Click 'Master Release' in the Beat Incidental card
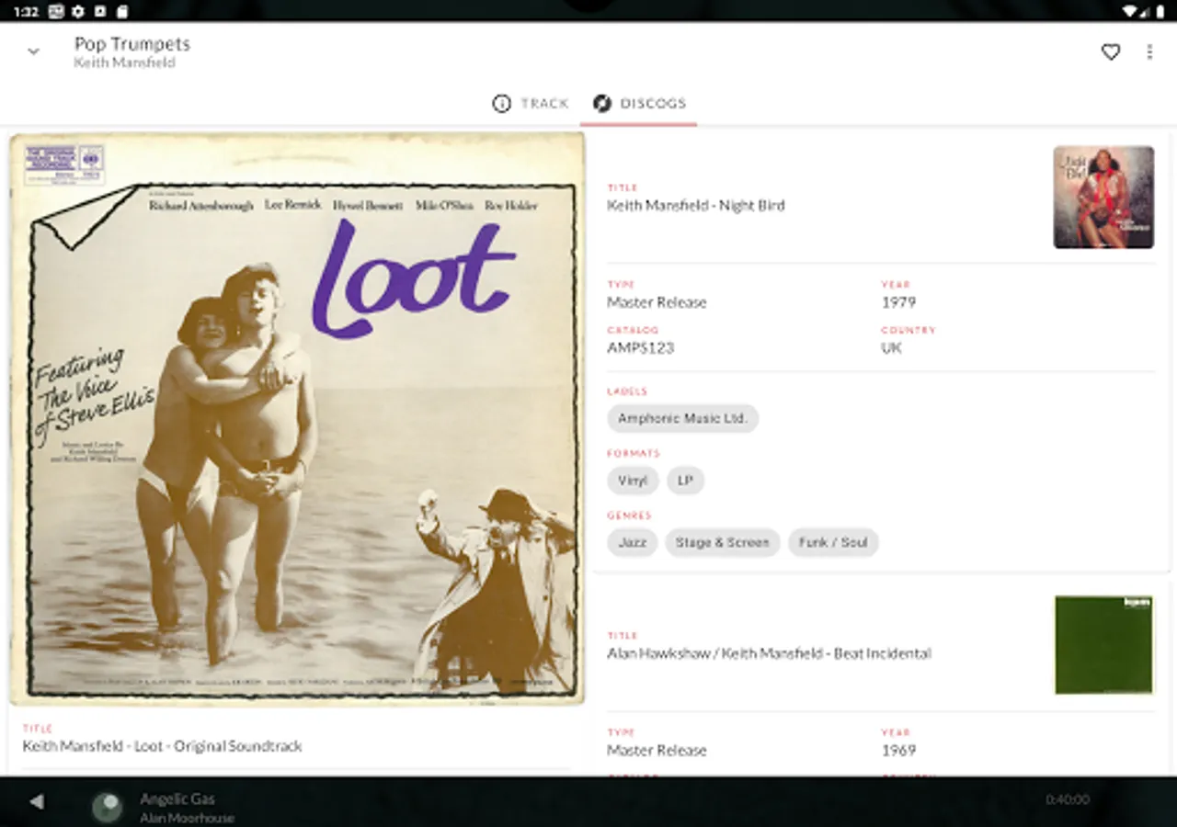The width and height of the screenshot is (1177, 827). [657, 751]
